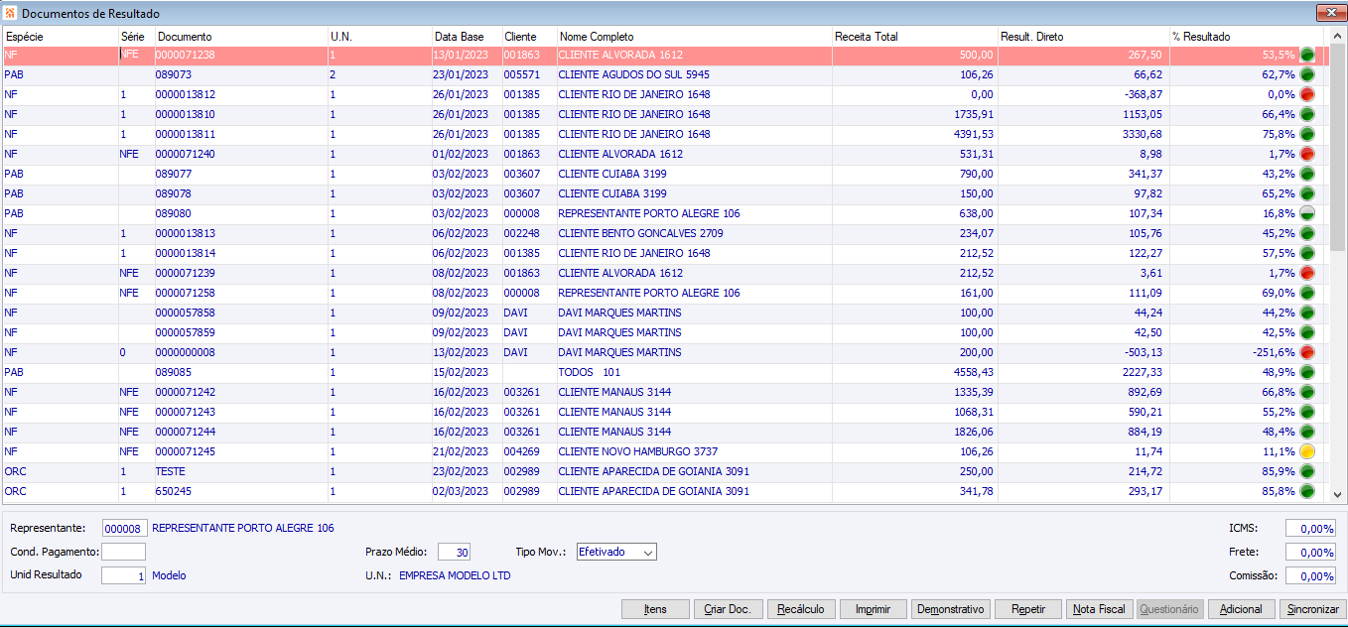Click red status icon for document 0000013812

point(1307,94)
